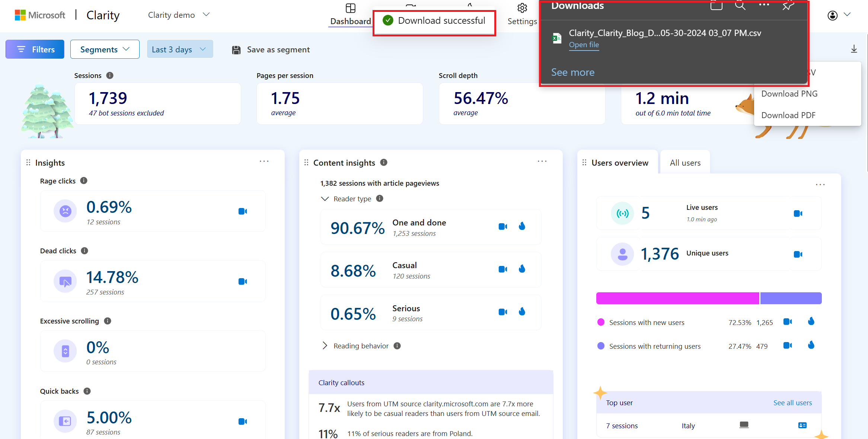Open the Segments dropdown menu
The height and width of the screenshot is (439, 868).
click(104, 49)
